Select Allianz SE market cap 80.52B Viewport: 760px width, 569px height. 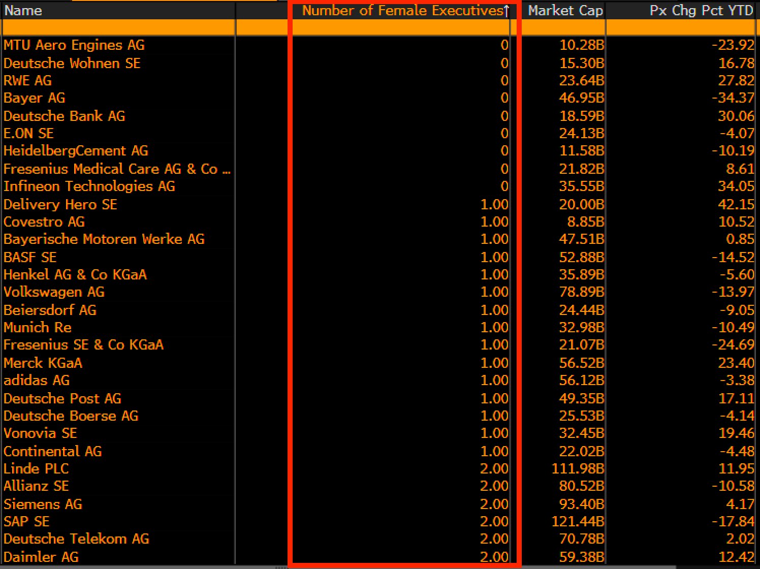point(581,486)
